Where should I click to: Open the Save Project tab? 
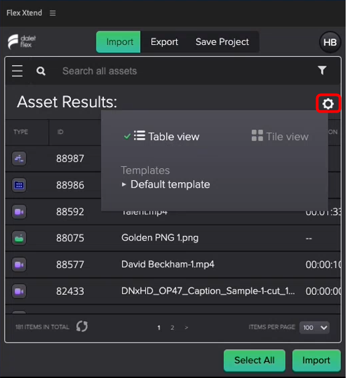pyautogui.click(x=222, y=42)
